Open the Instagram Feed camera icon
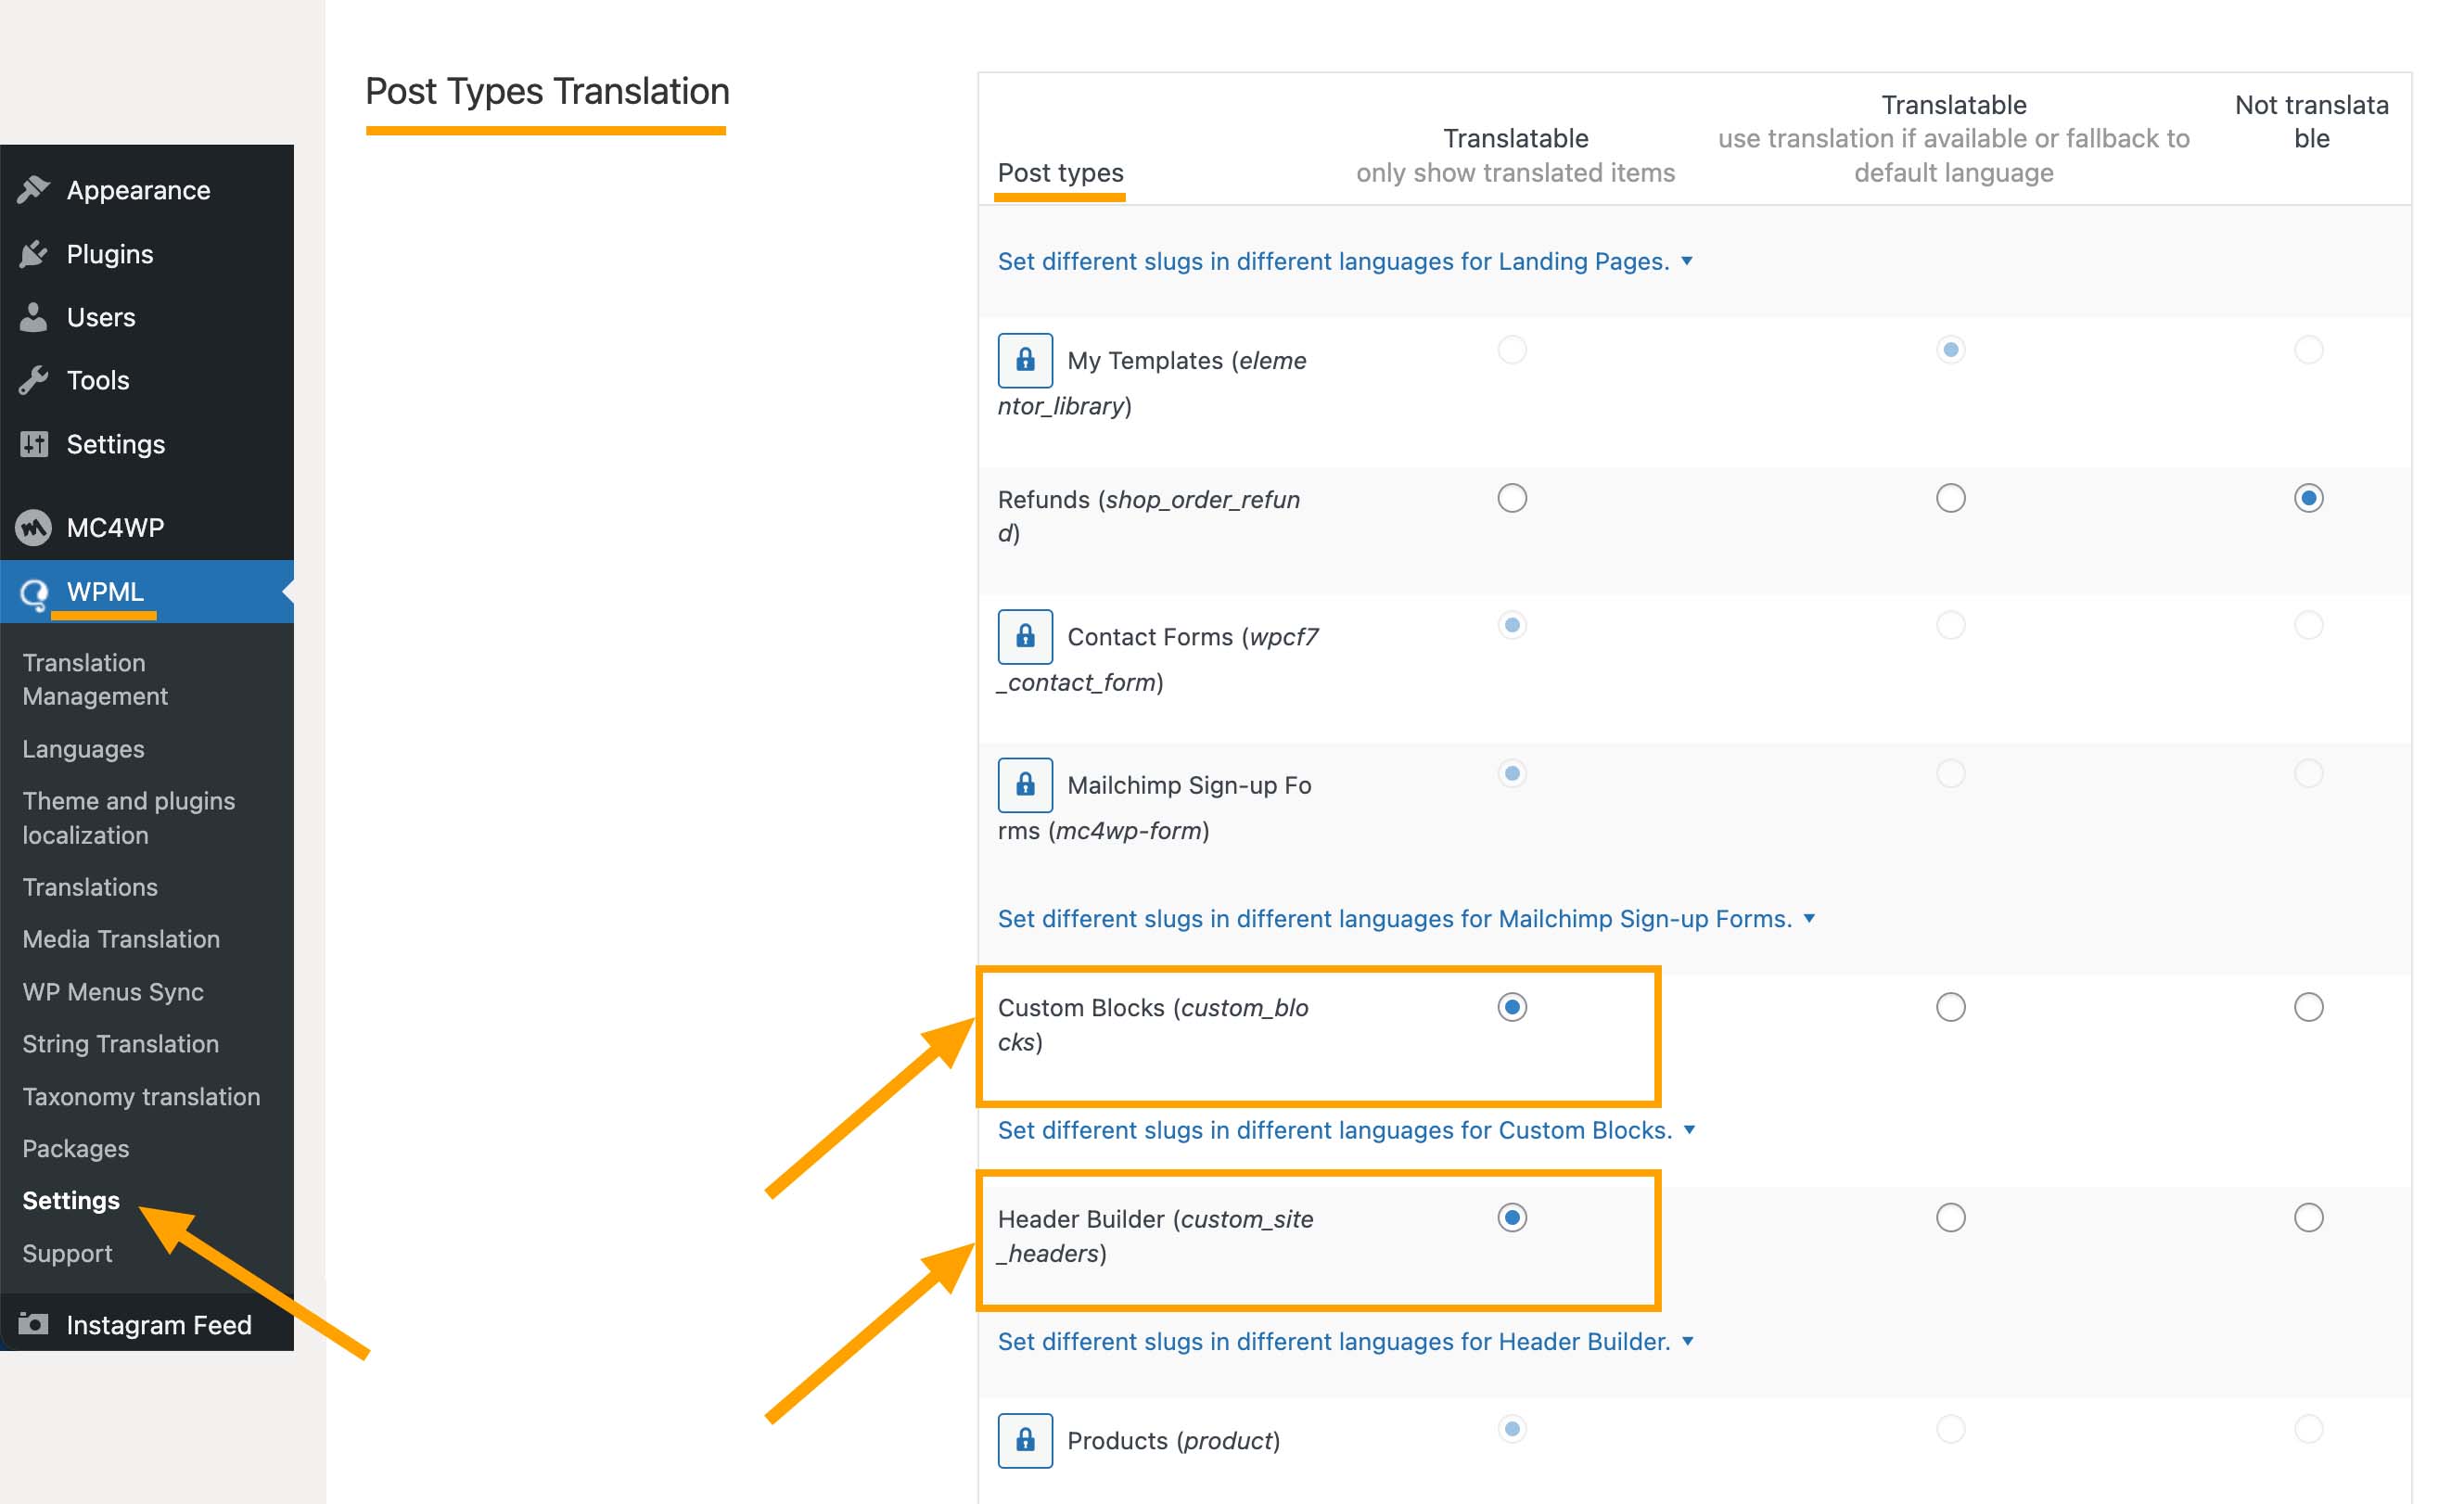Viewport: 2464px width, 1504px height. click(x=33, y=1324)
